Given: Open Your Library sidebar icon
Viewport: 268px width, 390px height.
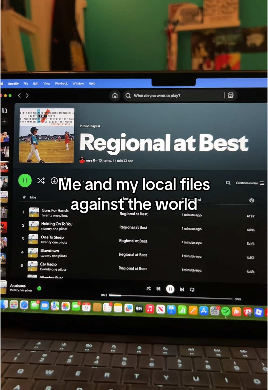Looking at the screenshot, I should click(4, 111).
